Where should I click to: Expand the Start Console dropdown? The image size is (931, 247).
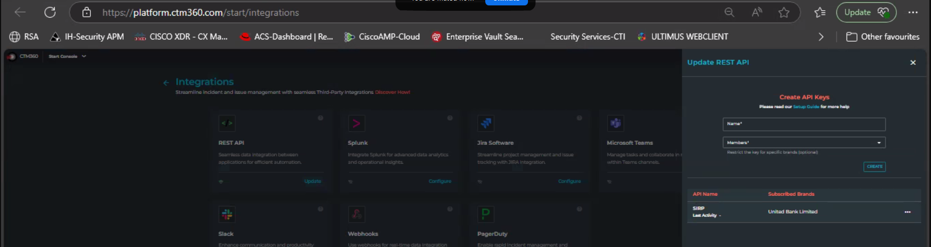(x=67, y=56)
